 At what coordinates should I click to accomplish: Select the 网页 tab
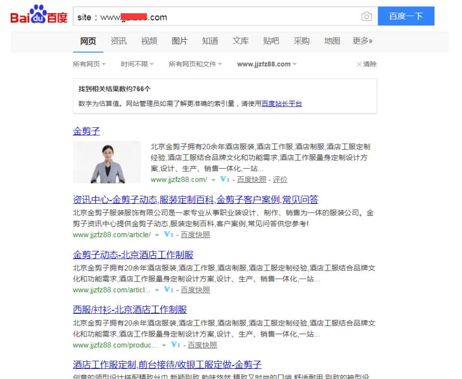click(x=88, y=41)
